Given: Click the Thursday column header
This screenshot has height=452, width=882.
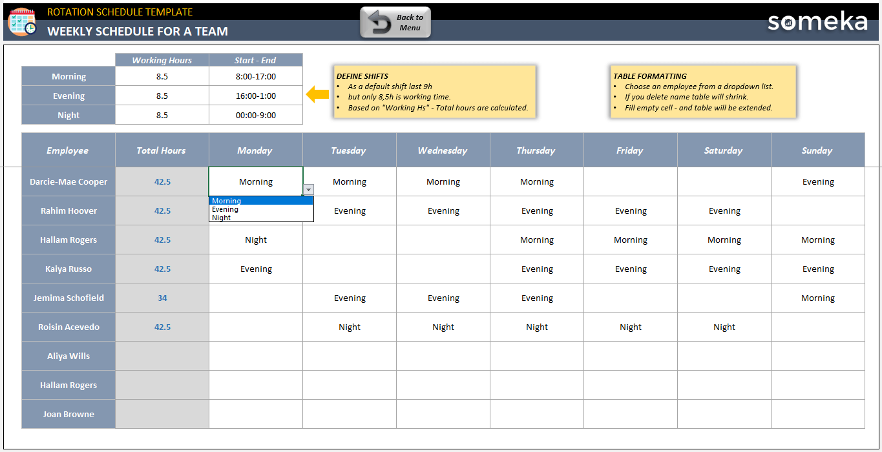Looking at the screenshot, I should pyautogui.click(x=537, y=150).
